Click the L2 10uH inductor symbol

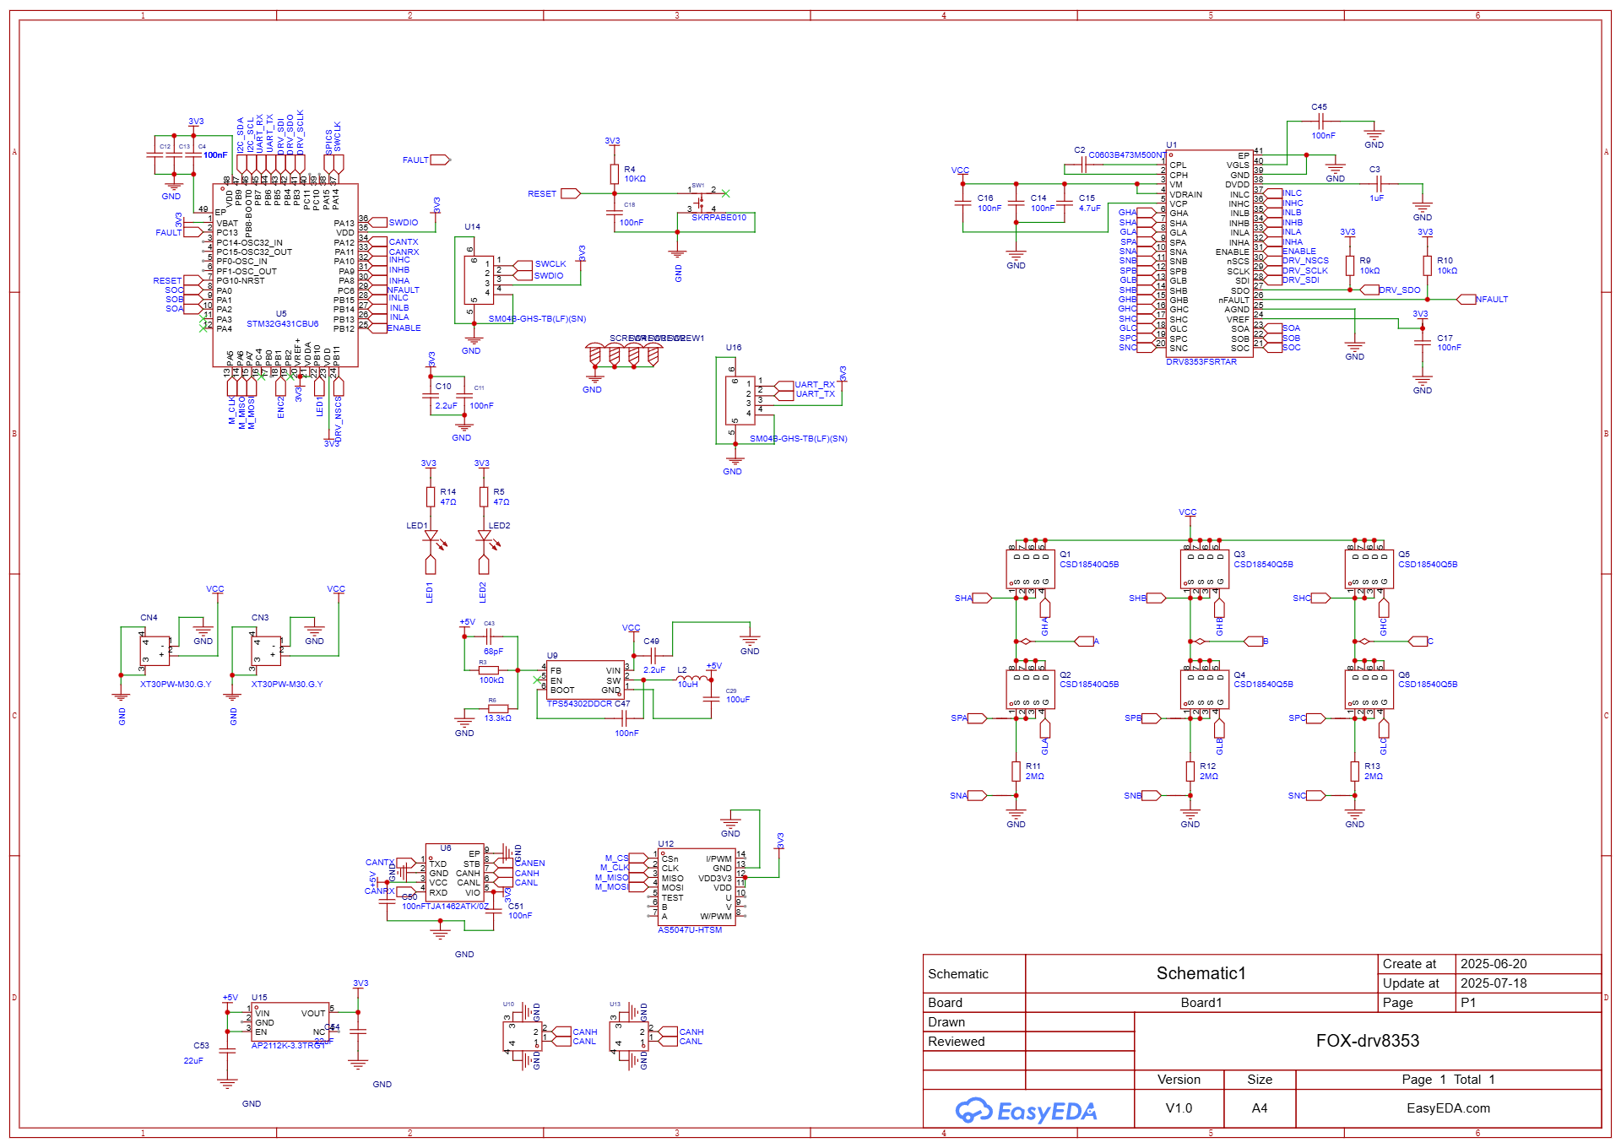click(691, 677)
